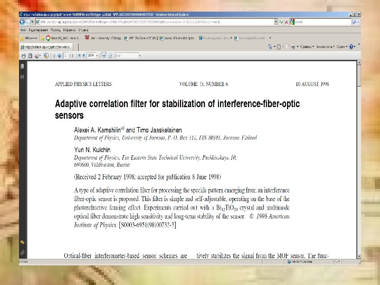Open the Рекомендуемые сайты favorites dropdown

215,38
